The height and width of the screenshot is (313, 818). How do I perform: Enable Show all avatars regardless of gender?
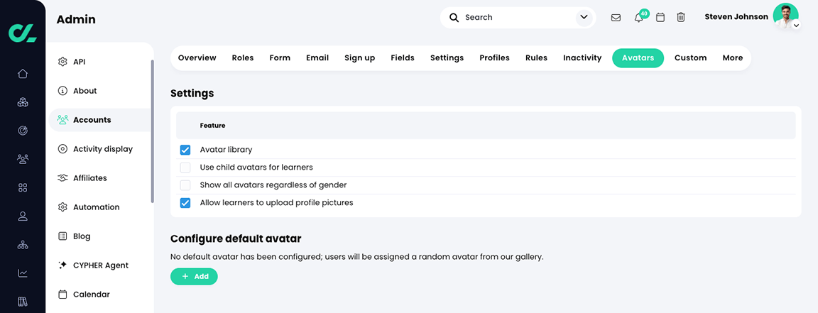[185, 185]
